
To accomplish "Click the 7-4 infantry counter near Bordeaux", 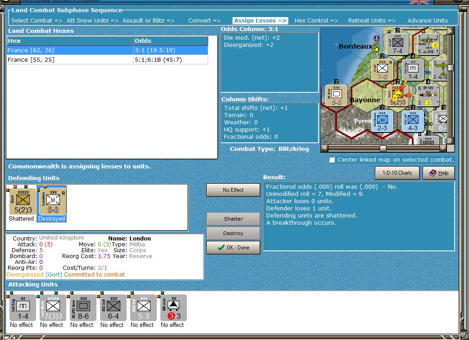I will pos(397,44).
